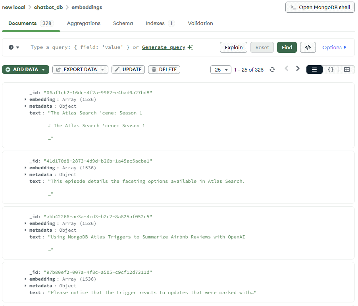This screenshot has width=358, height=306.
Task: Click the Generate query link
Action: 164,47
